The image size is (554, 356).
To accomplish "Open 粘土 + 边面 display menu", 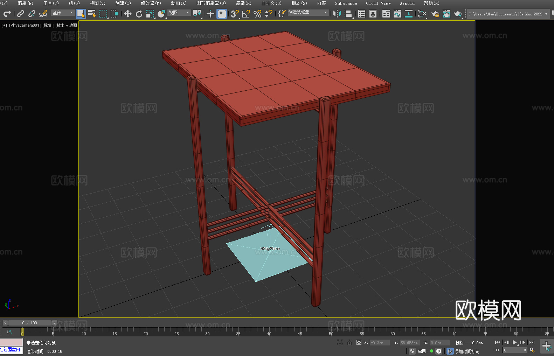I will pos(67,25).
